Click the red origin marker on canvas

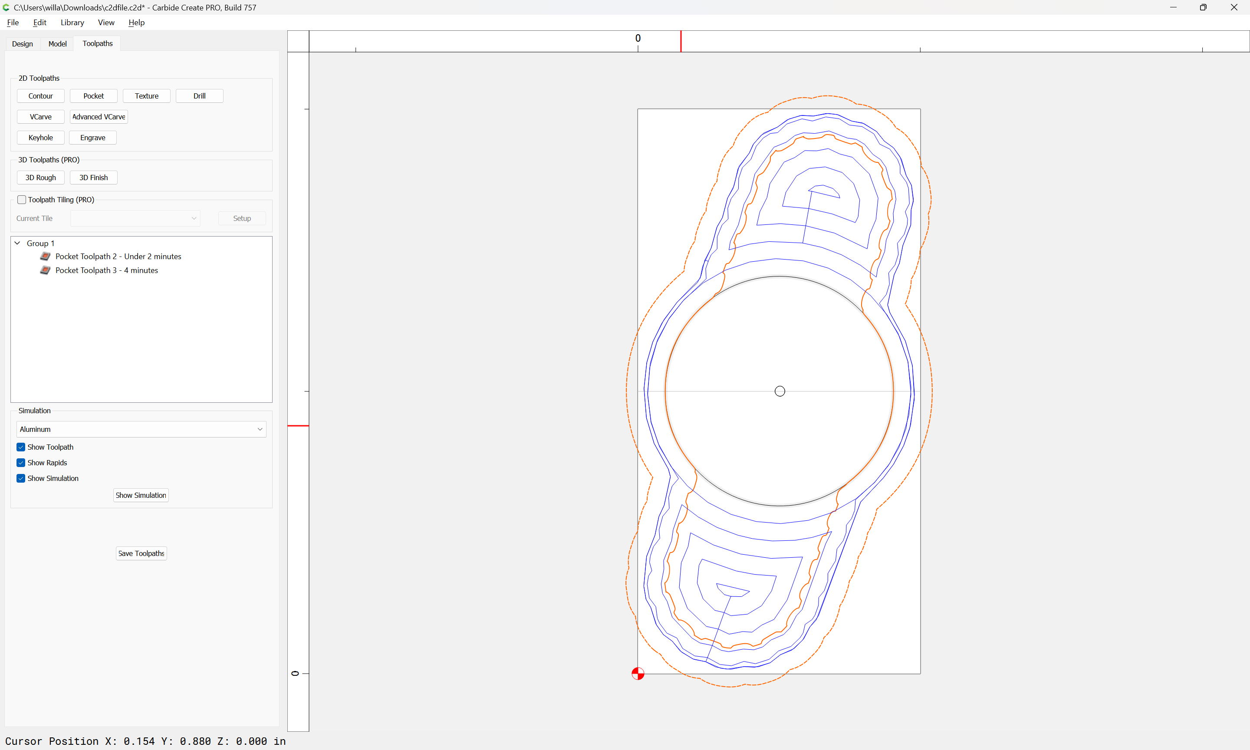coord(638,674)
